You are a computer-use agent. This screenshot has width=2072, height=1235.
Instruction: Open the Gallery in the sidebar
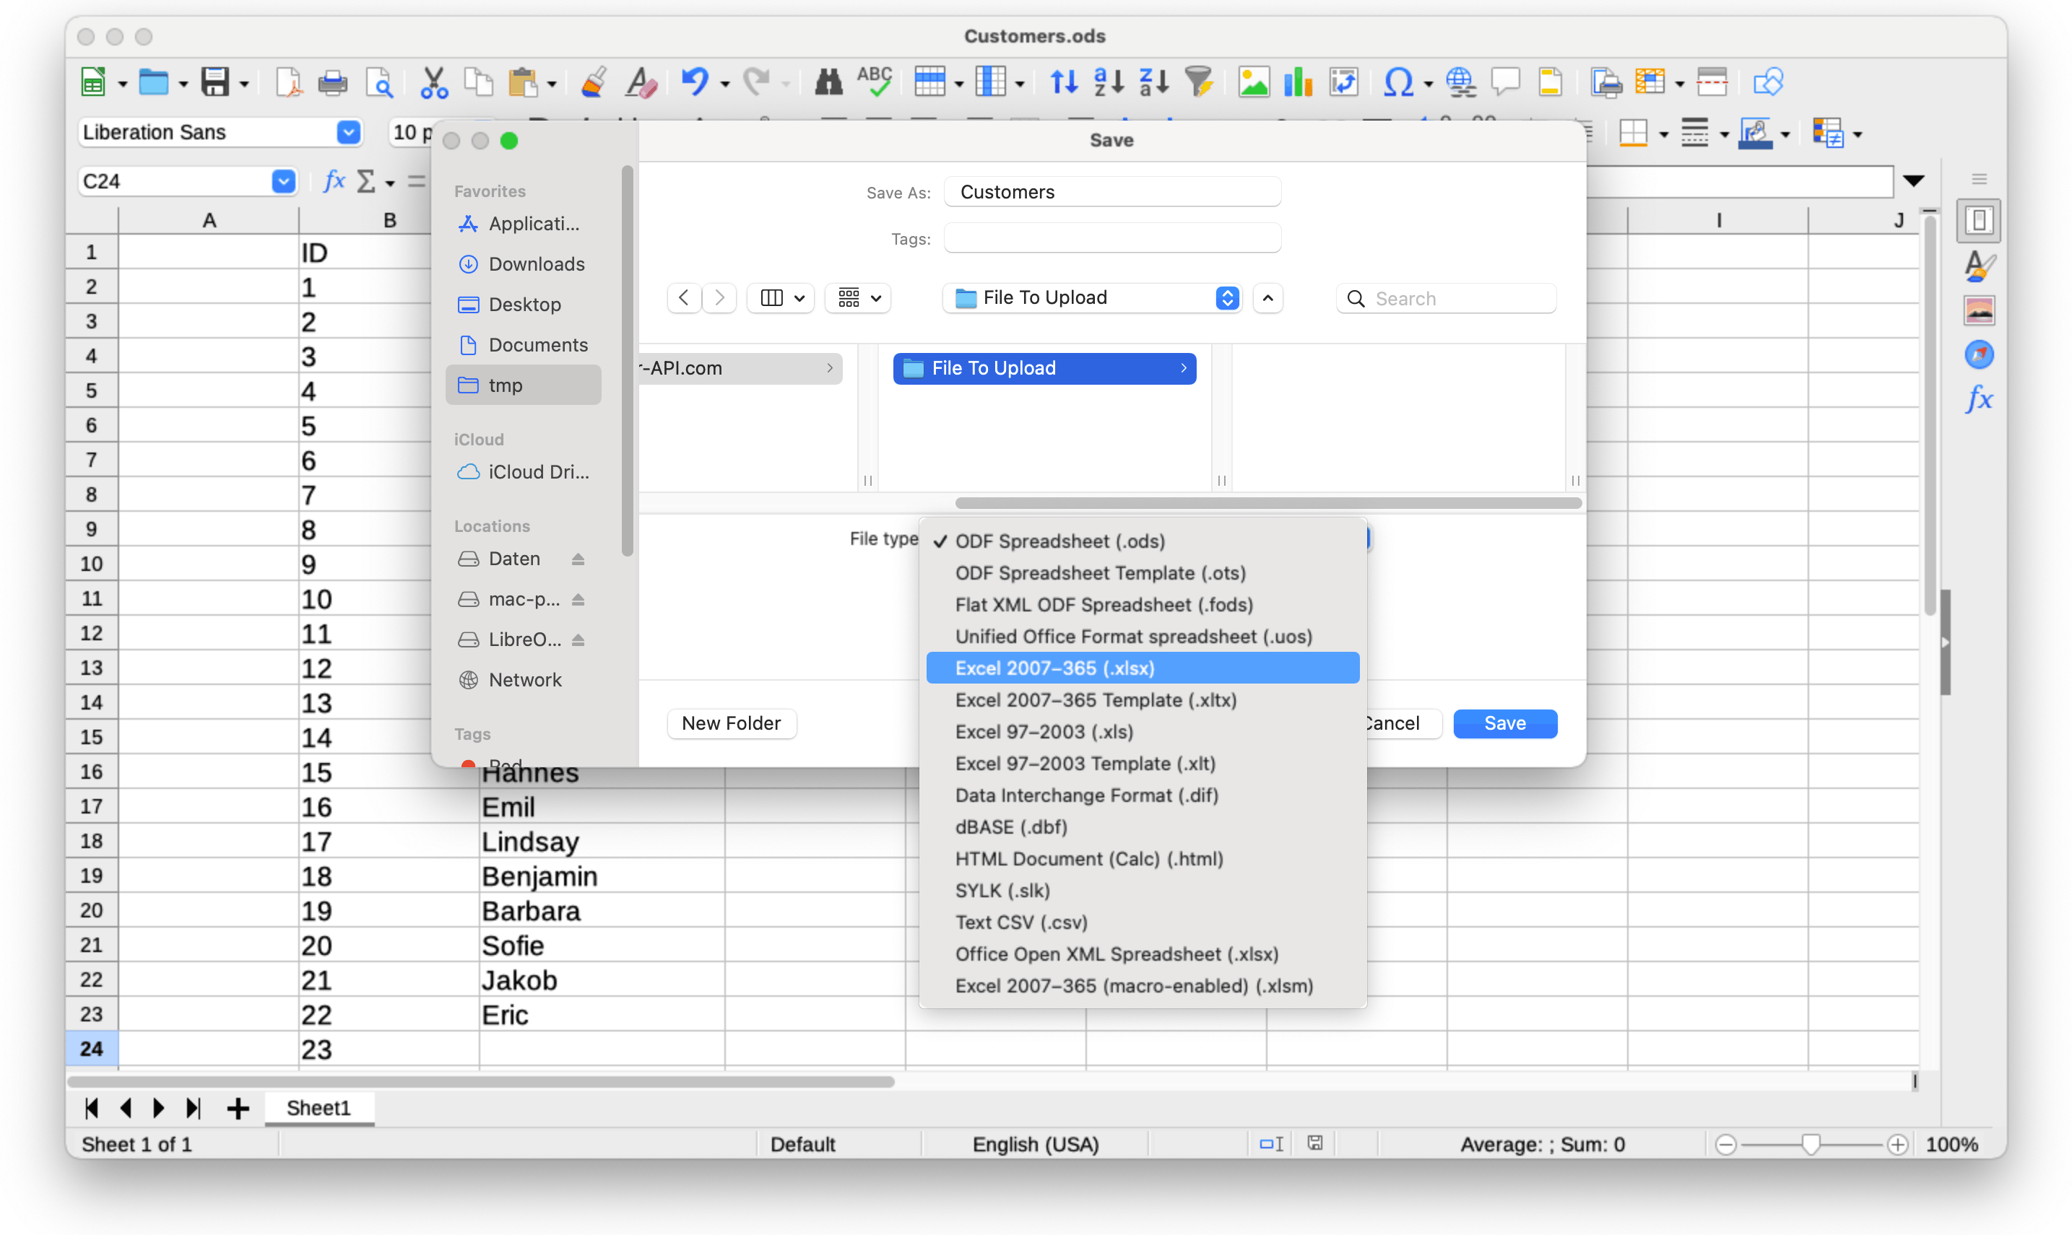point(1980,309)
